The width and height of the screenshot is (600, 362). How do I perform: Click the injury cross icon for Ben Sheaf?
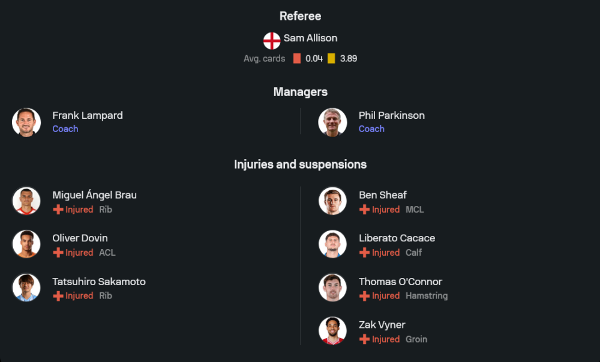point(364,210)
